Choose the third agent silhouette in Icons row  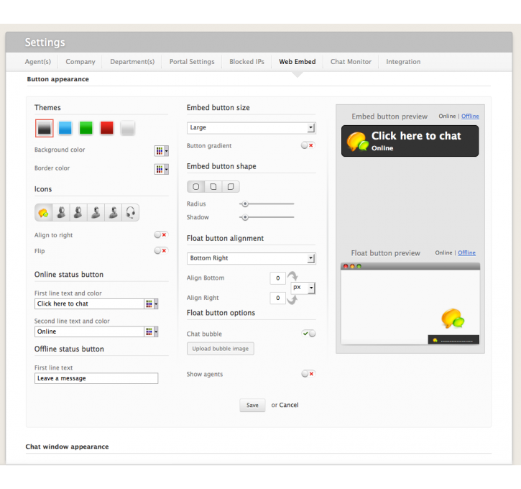pyautogui.click(x=78, y=212)
